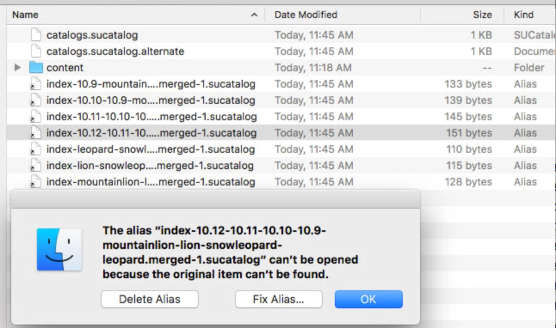The width and height of the screenshot is (556, 328).
Task: Click the date modified Today, 11:18 AM
Action: point(313,67)
